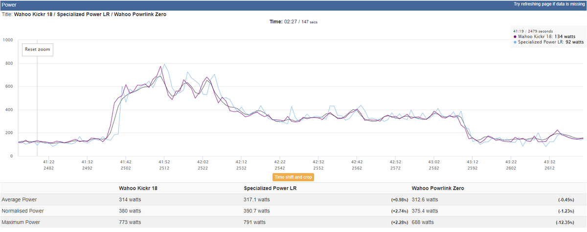Viewport: 587px width, 232px height.
Task: Click the 314 watts average cell
Action: coord(130,199)
